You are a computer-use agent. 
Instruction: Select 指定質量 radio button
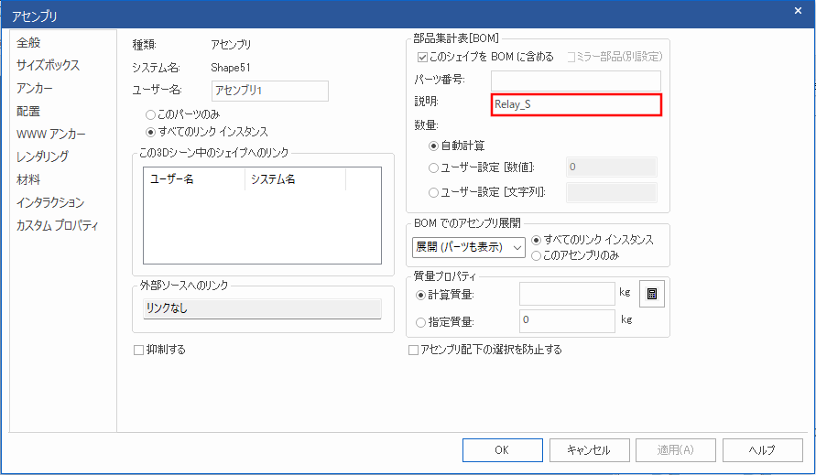click(x=422, y=322)
